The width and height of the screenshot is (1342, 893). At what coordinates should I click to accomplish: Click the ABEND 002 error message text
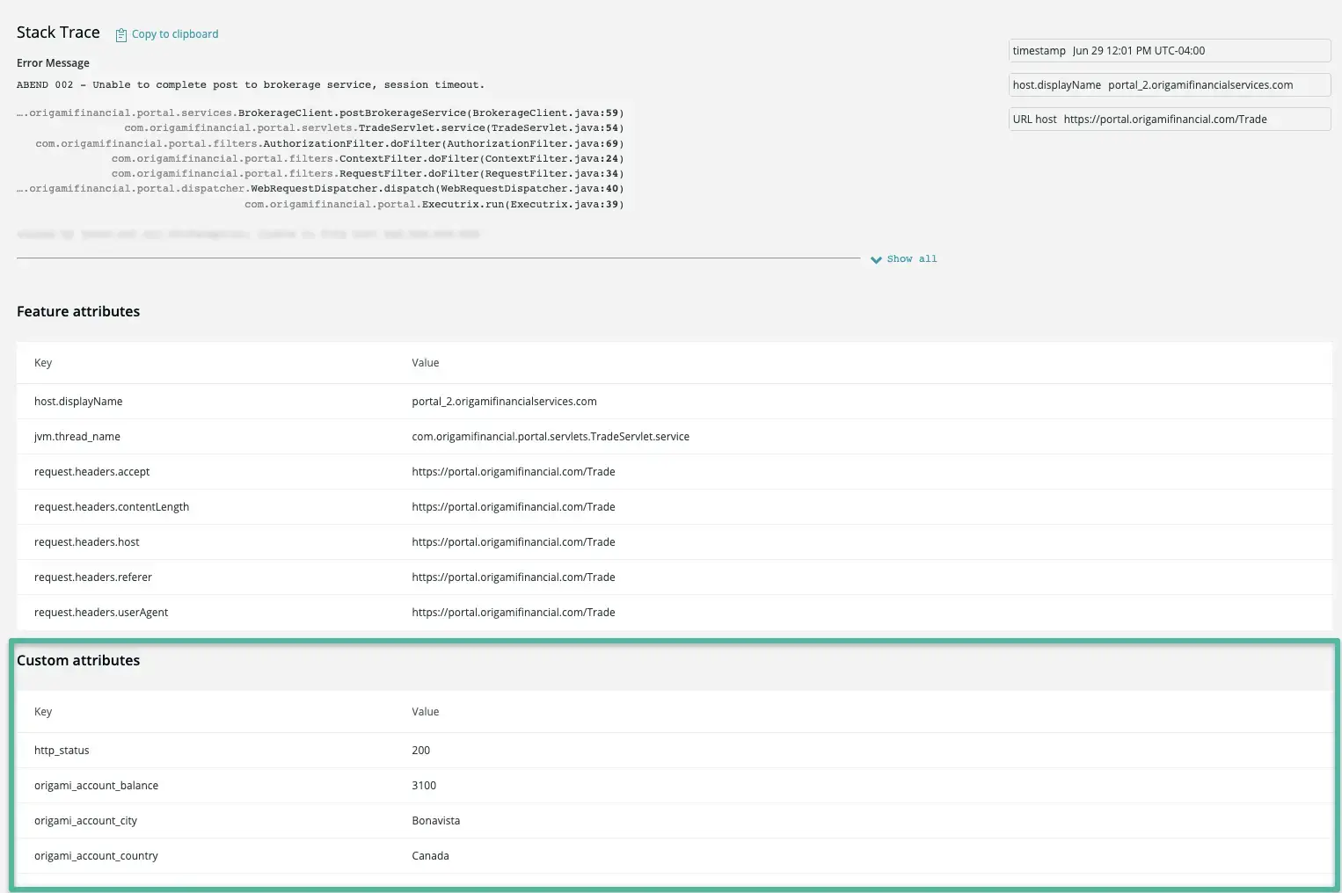tap(250, 85)
